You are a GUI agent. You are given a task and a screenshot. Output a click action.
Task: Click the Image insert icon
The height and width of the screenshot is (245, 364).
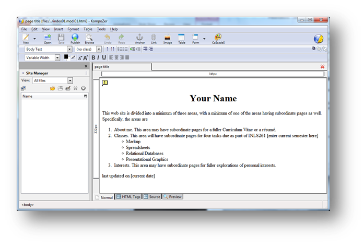(x=168, y=39)
